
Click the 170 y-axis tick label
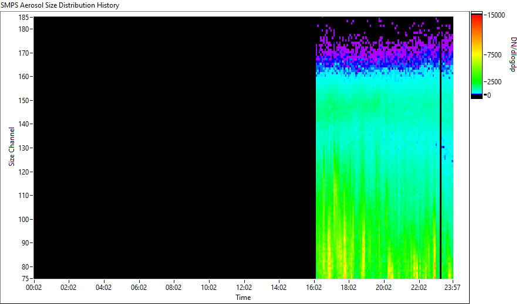[23, 53]
